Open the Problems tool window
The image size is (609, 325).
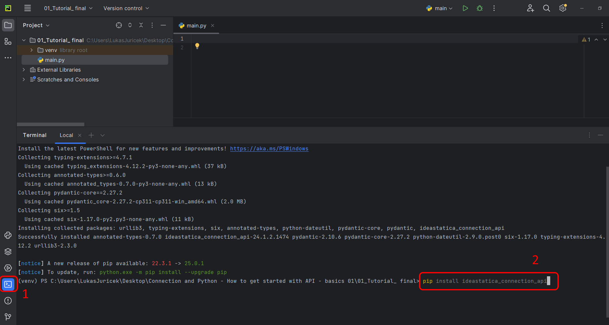point(8,300)
